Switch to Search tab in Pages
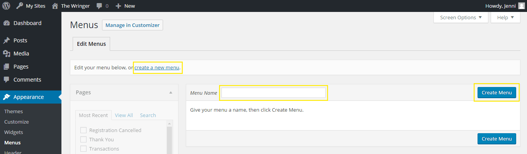The image size is (527, 154). [x=148, y=115]
